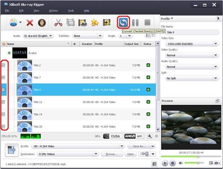Pop out the Preview panel

(217, 101)
